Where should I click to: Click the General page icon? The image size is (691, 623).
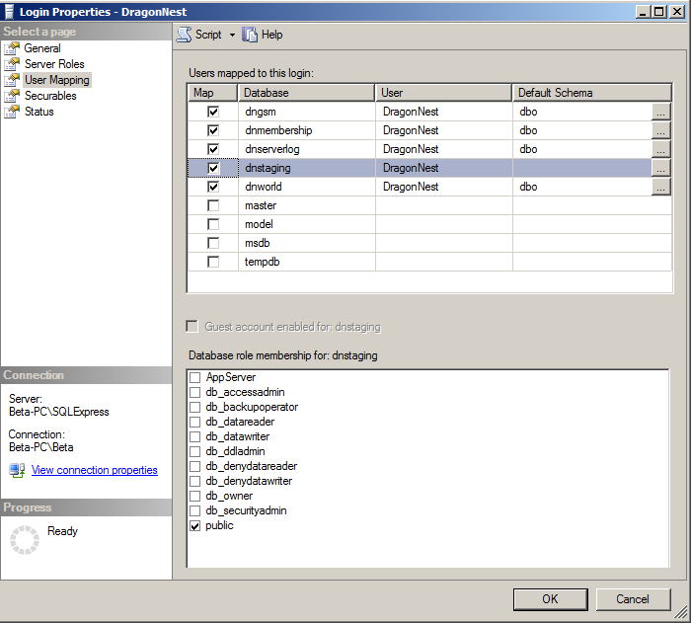point(12,48)
